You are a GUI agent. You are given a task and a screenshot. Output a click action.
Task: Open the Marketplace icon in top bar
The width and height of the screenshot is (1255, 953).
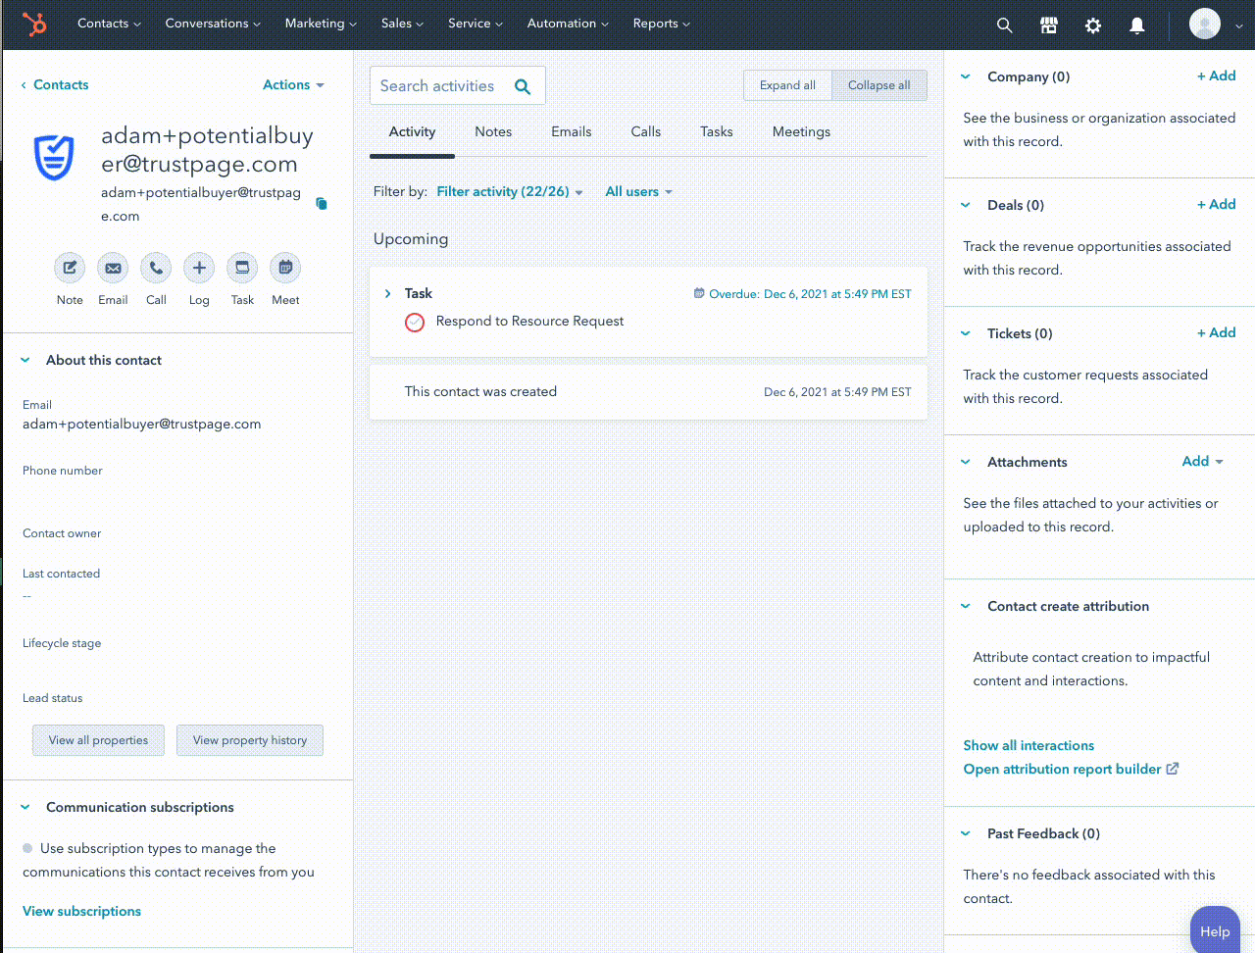[1048, 25]
